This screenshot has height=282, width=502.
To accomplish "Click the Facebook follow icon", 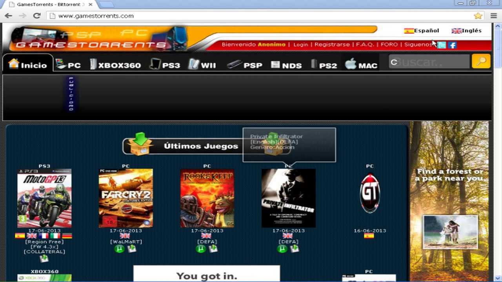I will (x=453, y=45).
